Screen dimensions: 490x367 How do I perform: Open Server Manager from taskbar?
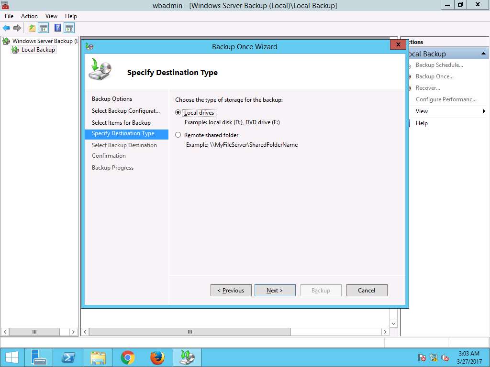click(39, 357)
